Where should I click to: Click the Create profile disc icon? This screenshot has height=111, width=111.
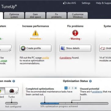click(x=23, y=48)
